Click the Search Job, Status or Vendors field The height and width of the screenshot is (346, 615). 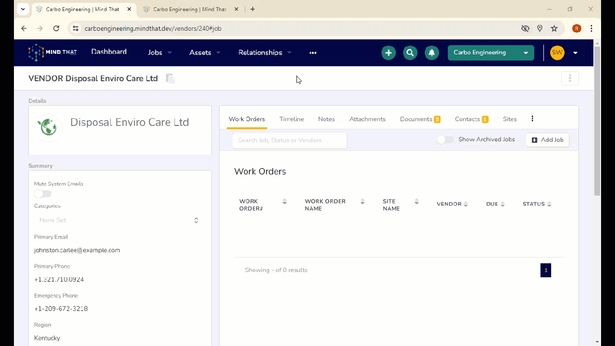289,140
